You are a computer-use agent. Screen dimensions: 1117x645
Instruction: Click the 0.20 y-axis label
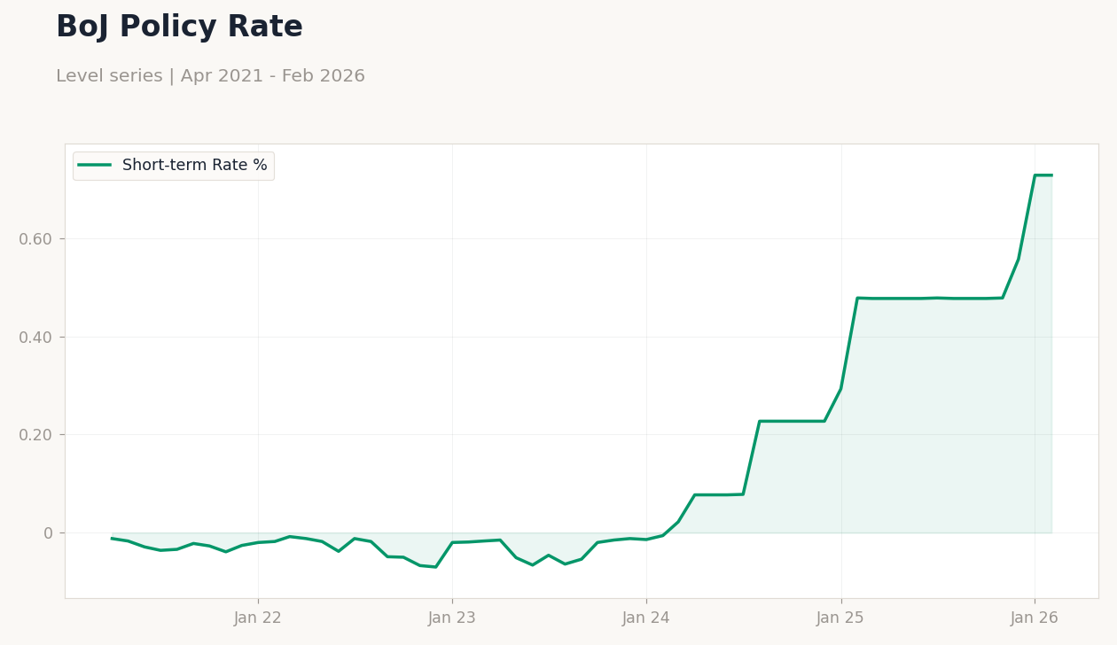pyautogui.click(x=35, y=435)
